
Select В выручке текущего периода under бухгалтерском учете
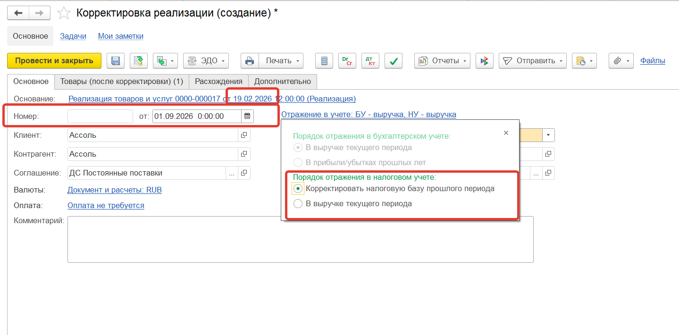point(352,148)
